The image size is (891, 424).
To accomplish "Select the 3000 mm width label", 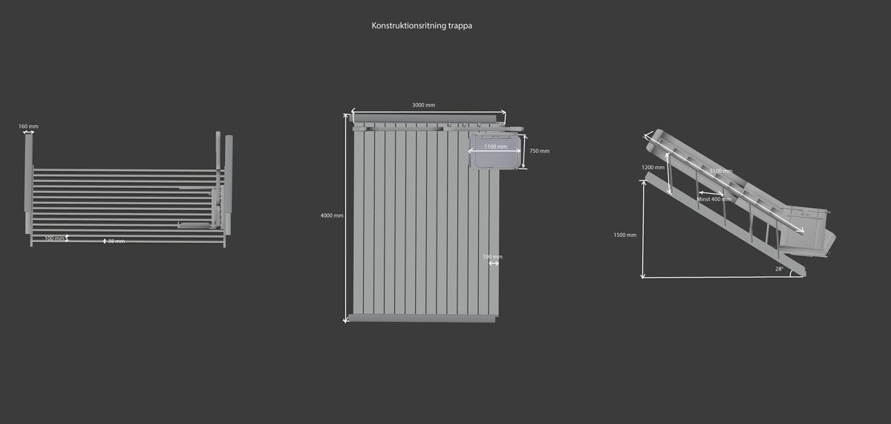I will click(424, 105).
